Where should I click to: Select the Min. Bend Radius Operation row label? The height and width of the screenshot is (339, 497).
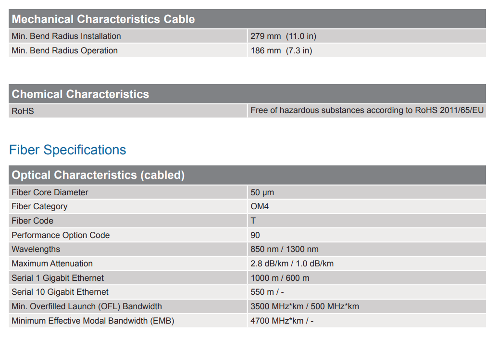tap(64, 50)
